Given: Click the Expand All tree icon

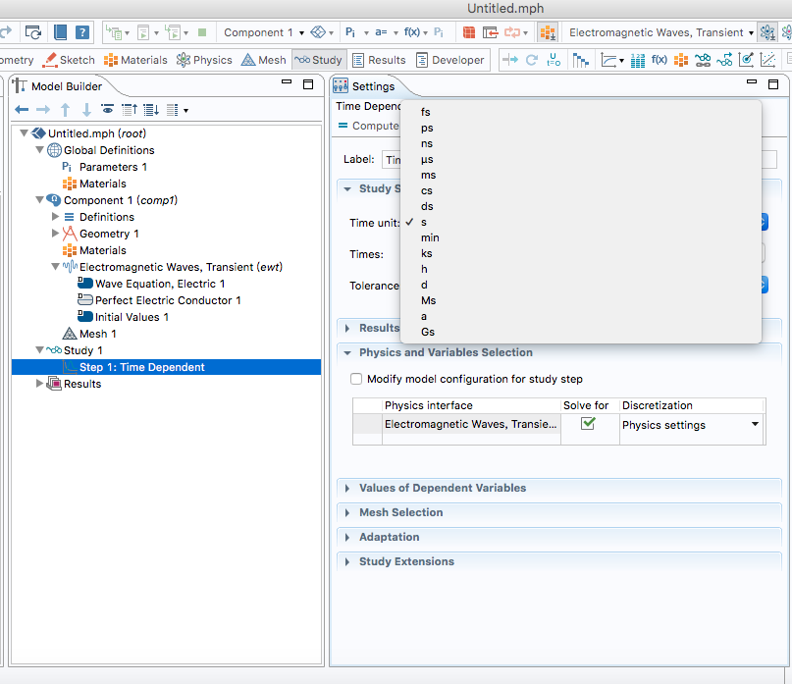Looking at the screenshot, I should (x=151, y=109).
